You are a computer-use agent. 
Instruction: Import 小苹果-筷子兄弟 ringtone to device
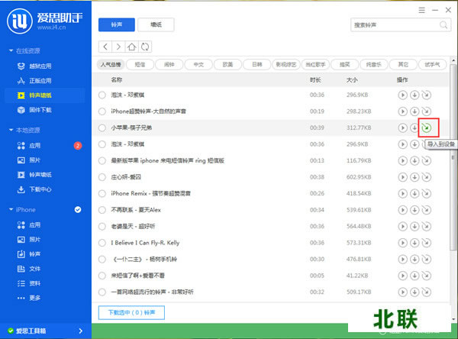[x=427, y=128]
